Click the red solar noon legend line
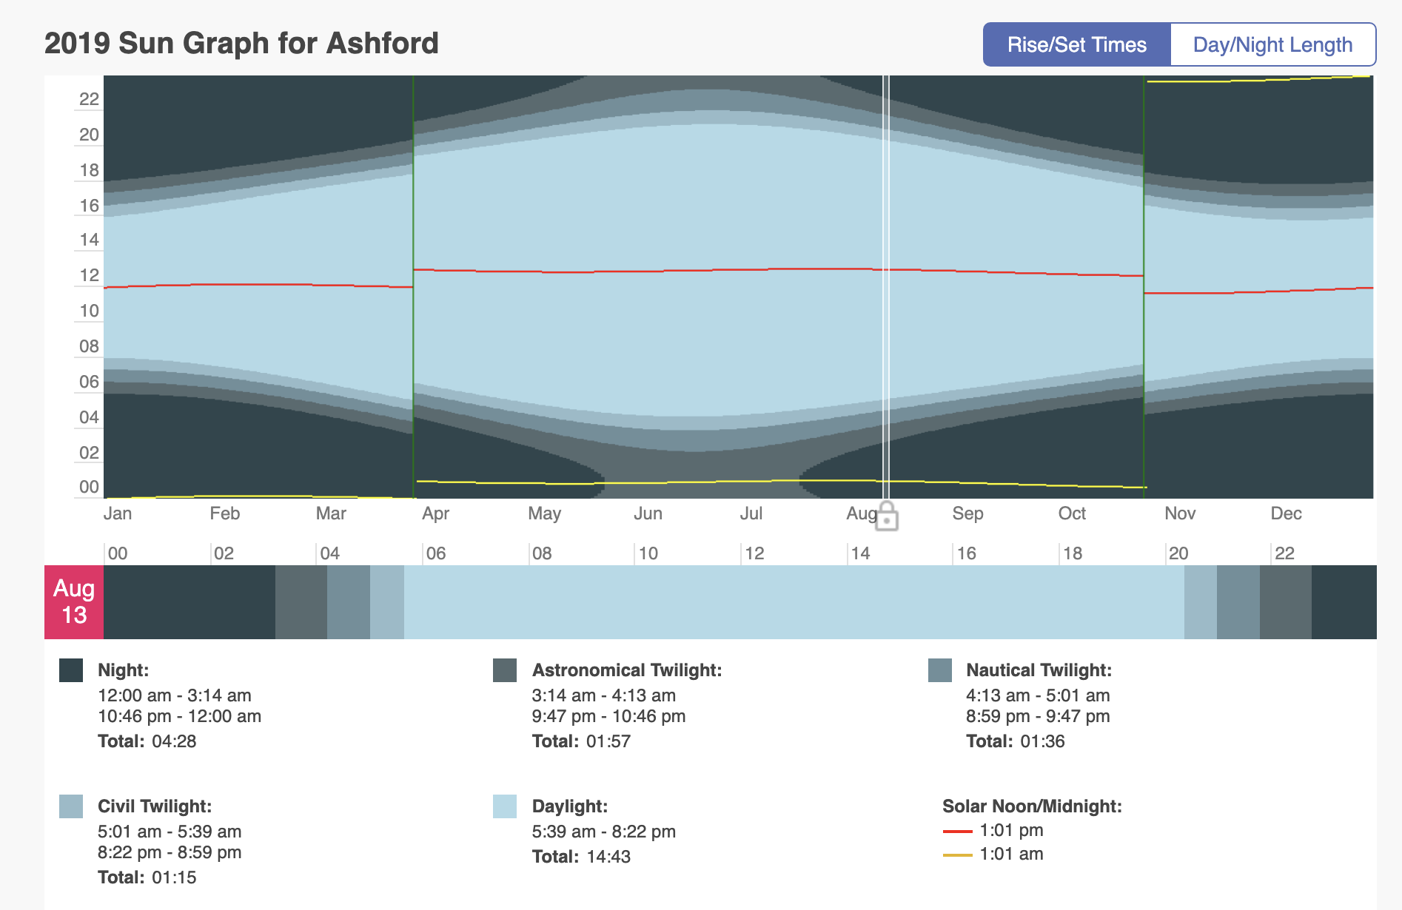 (x=957, y=832)
